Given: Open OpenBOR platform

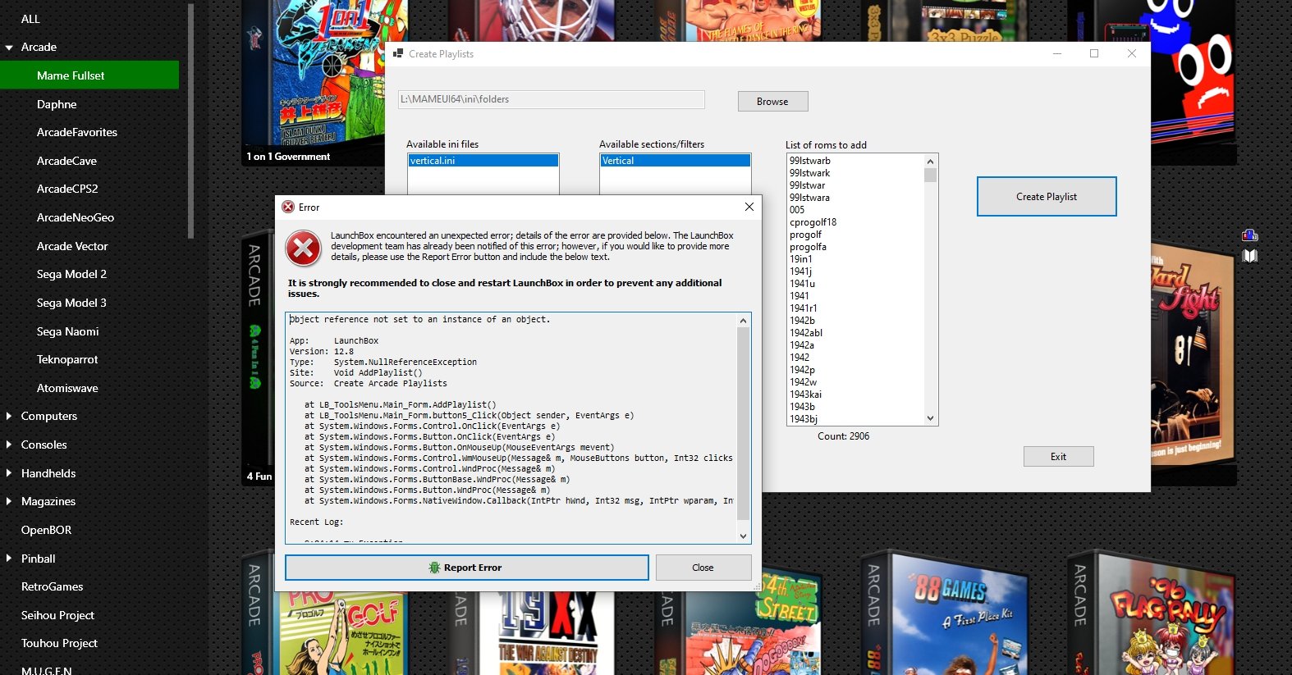Looking at the screenshot, I should (46, 530).
